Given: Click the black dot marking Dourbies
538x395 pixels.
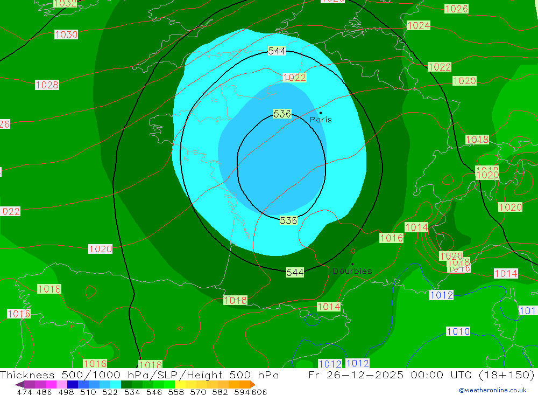Looking at the screenshot, I should tap(352, 264).
